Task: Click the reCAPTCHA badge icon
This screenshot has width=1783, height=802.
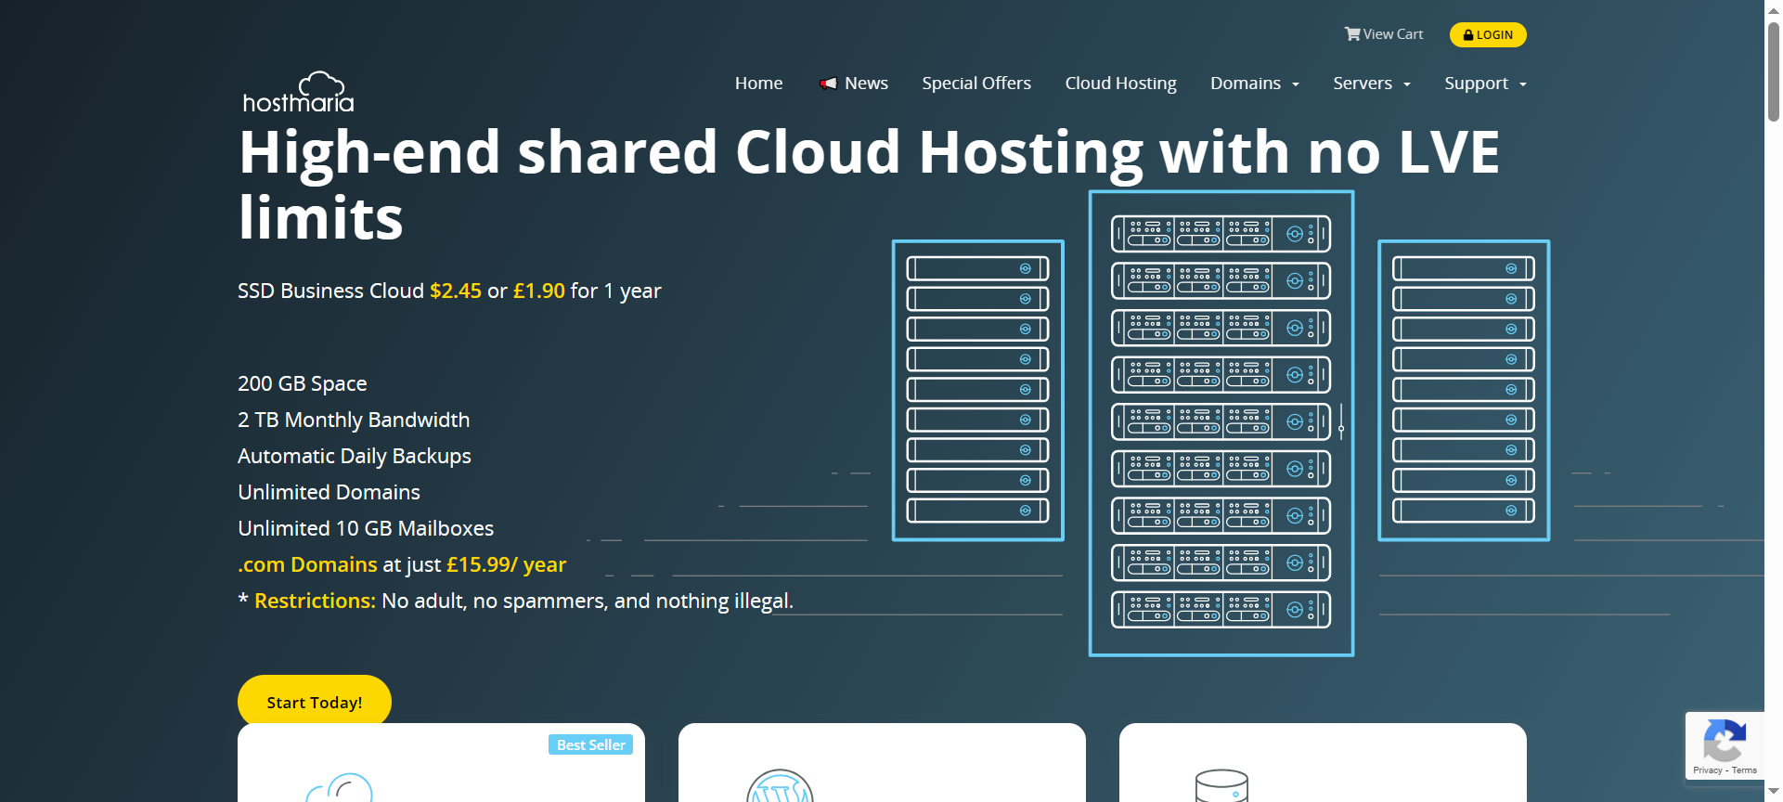Action: click(1724, 742)
